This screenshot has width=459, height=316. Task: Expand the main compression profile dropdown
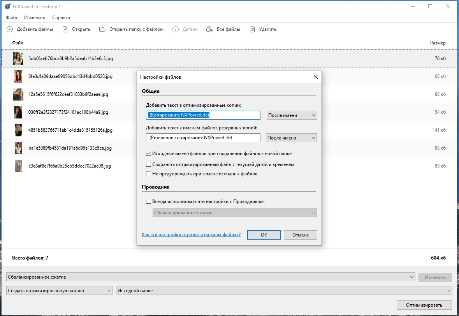[x=211, y=277]
